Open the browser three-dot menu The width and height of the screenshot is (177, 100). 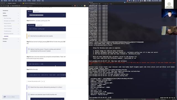click(87, 6)
